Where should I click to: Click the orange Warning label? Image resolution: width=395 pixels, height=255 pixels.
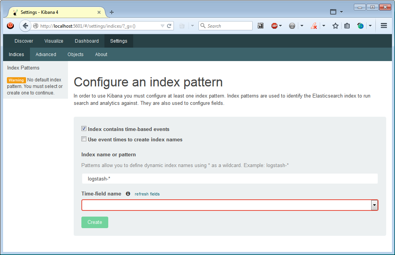point(17,80)
